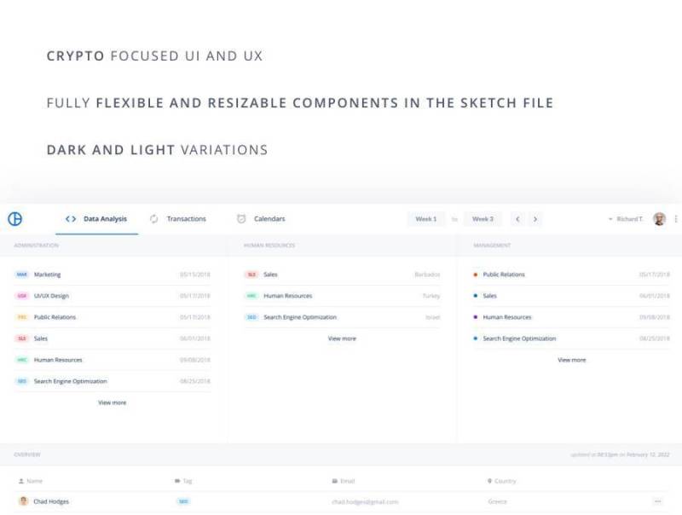Click the Data Analysis code brackets icon
This screenshot has width=682, height=515.
pos(71,219)
